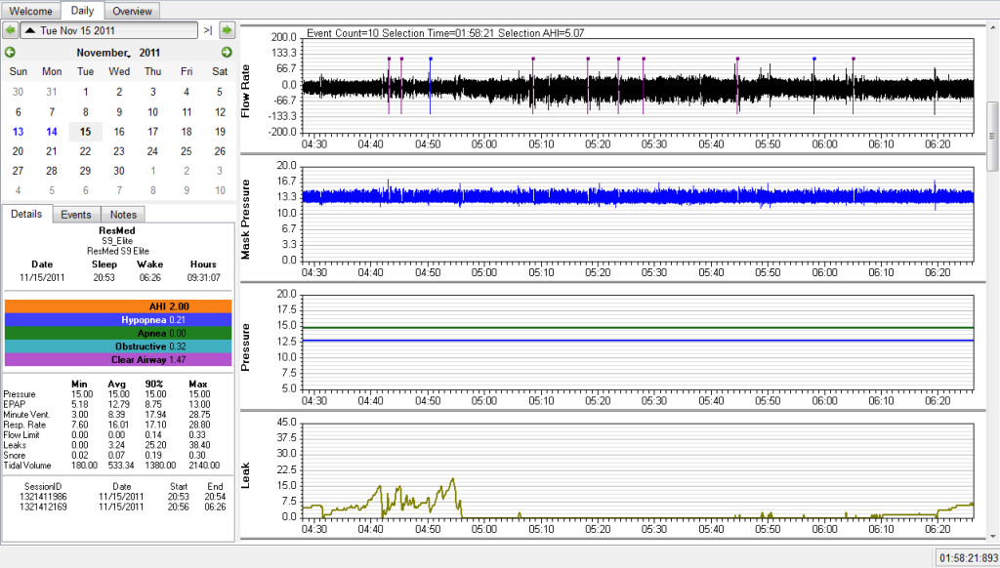Open the November month dropdown

point(103,52)
